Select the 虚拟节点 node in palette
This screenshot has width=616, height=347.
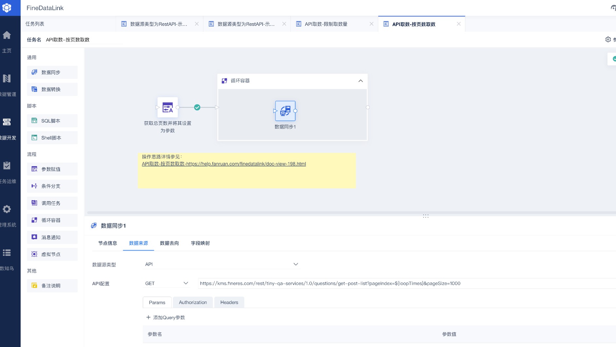click(x=52, y=254)
